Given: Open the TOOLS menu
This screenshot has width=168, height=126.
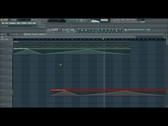Looking at the screenshot, I should point(30,23).
